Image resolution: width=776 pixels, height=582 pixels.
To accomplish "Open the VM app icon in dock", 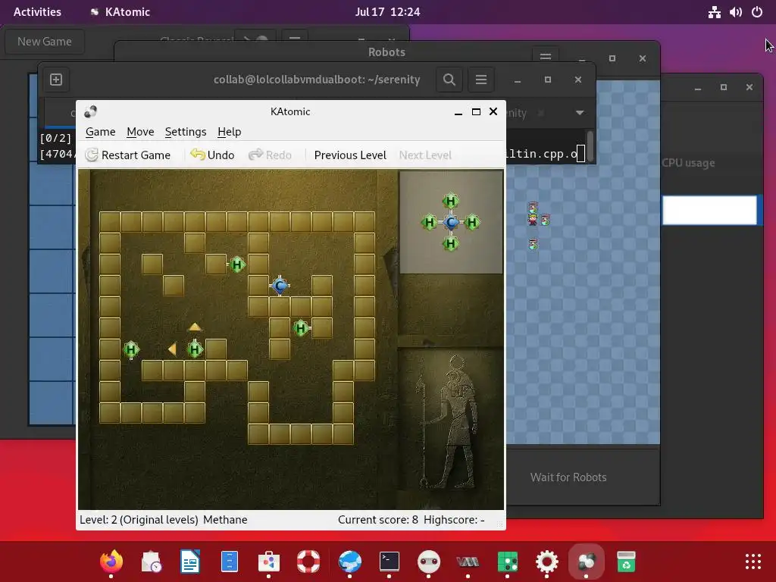I will [x=468, y=562].
